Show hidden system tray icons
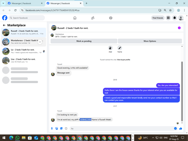The image size is (188, 141). [153, 138]
